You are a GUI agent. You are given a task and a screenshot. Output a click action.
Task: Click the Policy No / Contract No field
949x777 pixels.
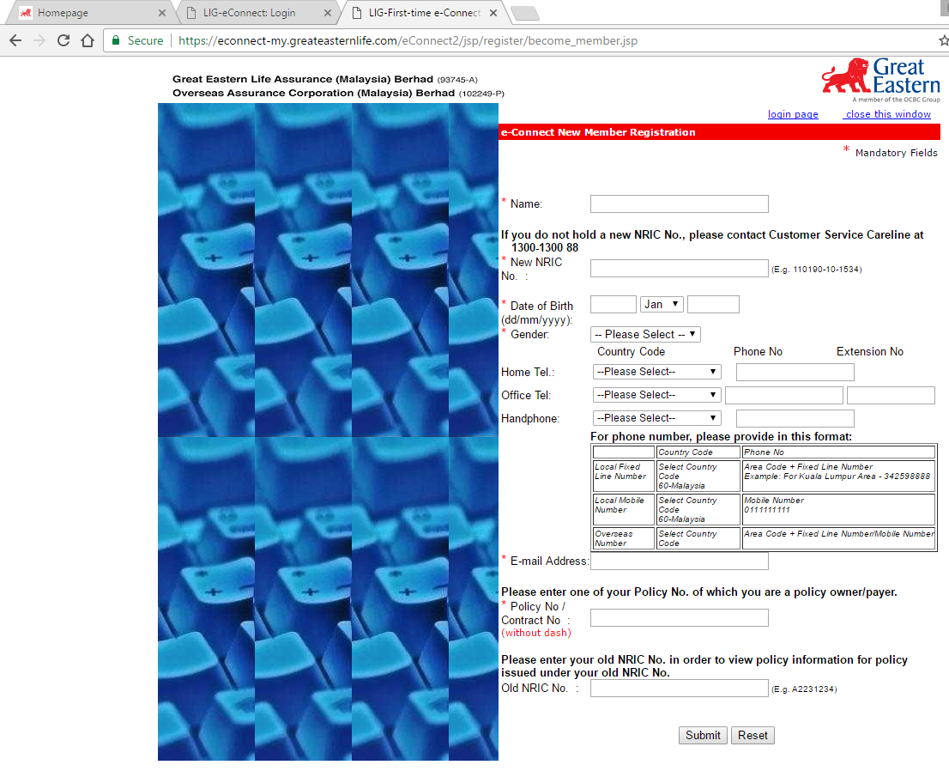[x=679, y=617]
